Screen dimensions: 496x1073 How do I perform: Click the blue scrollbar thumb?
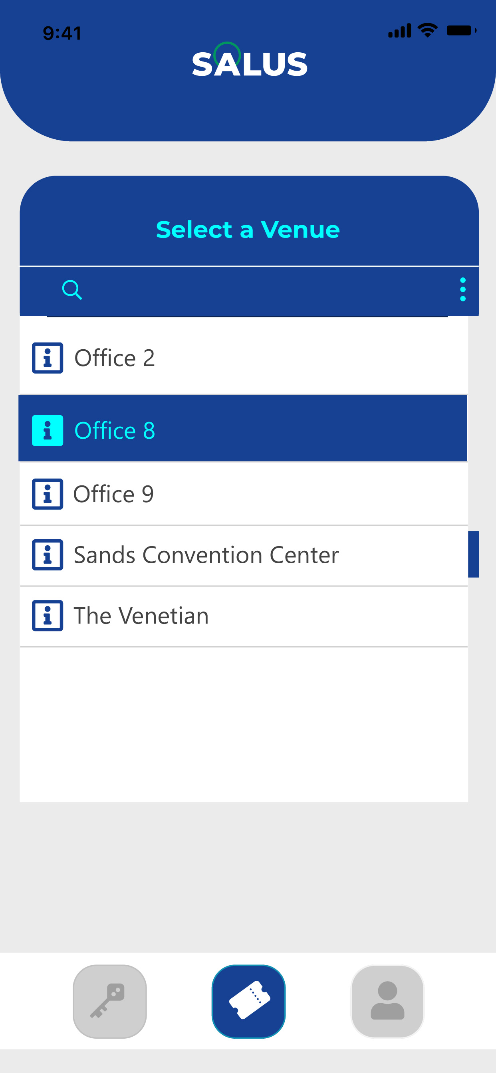coord(473,554)
